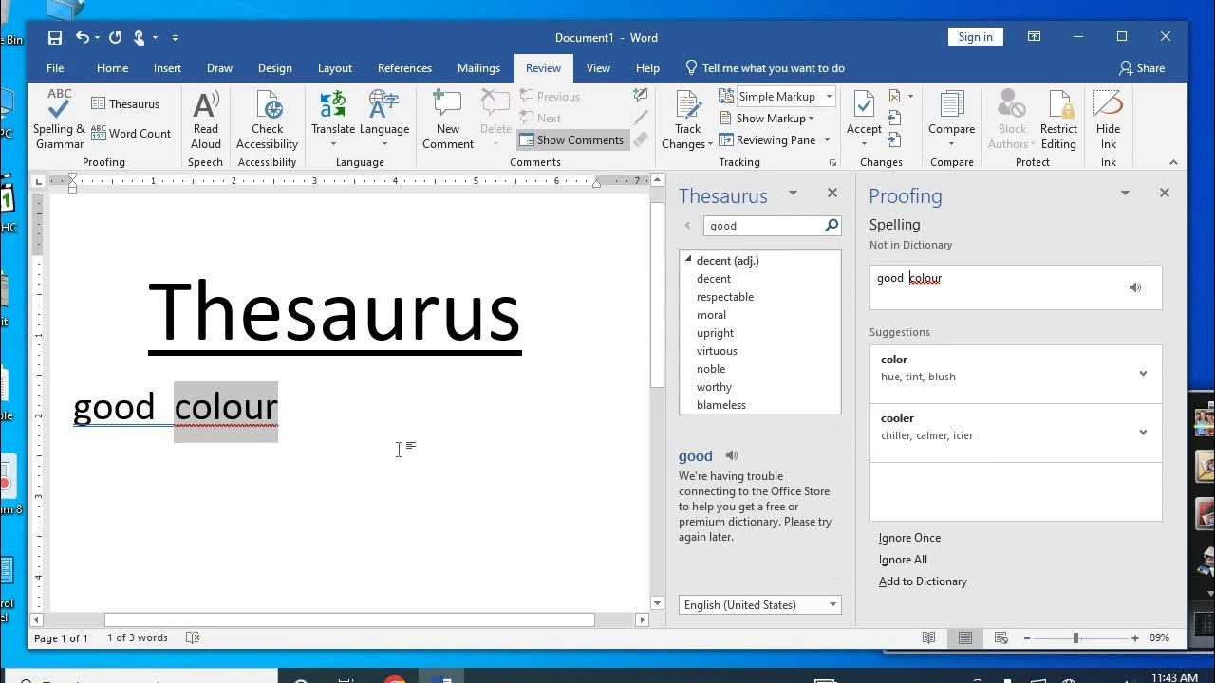Open the References tab

click(404, 68)
